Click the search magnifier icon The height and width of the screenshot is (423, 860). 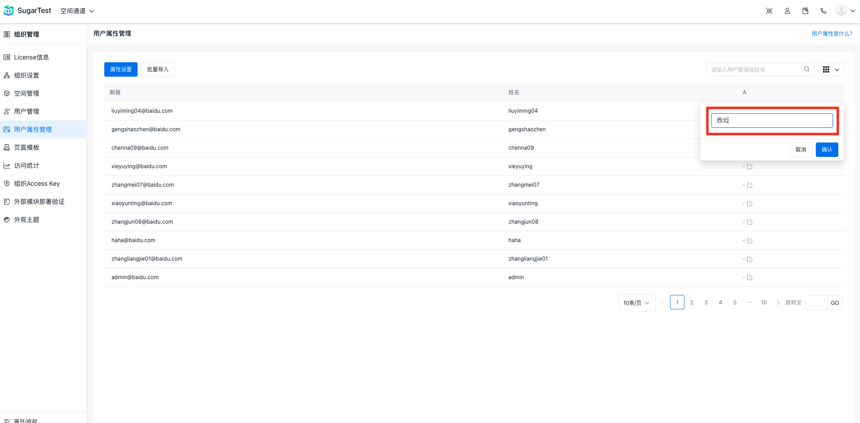pyautogui.click(x=807, y=69)
